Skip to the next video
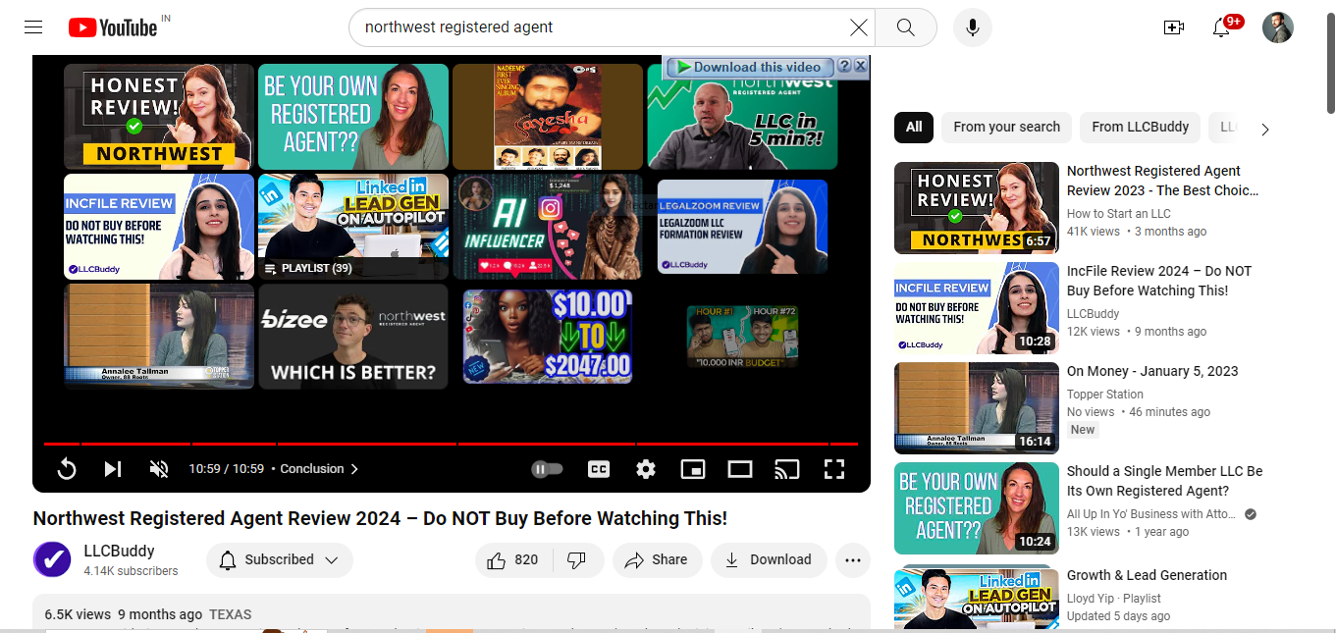Screen dimensions: 1336x633 pyautogui.click(x=113, y=469)
